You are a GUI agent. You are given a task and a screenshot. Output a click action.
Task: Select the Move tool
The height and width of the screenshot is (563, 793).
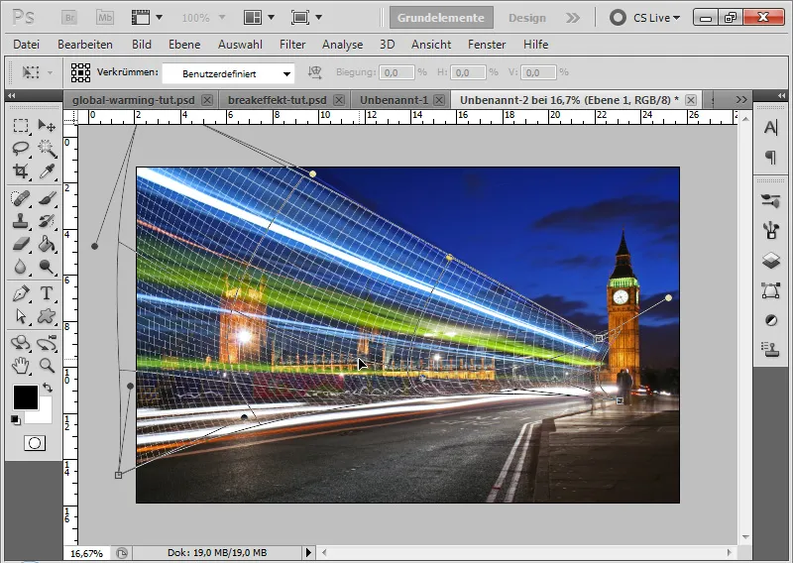(x=47, y=125)
